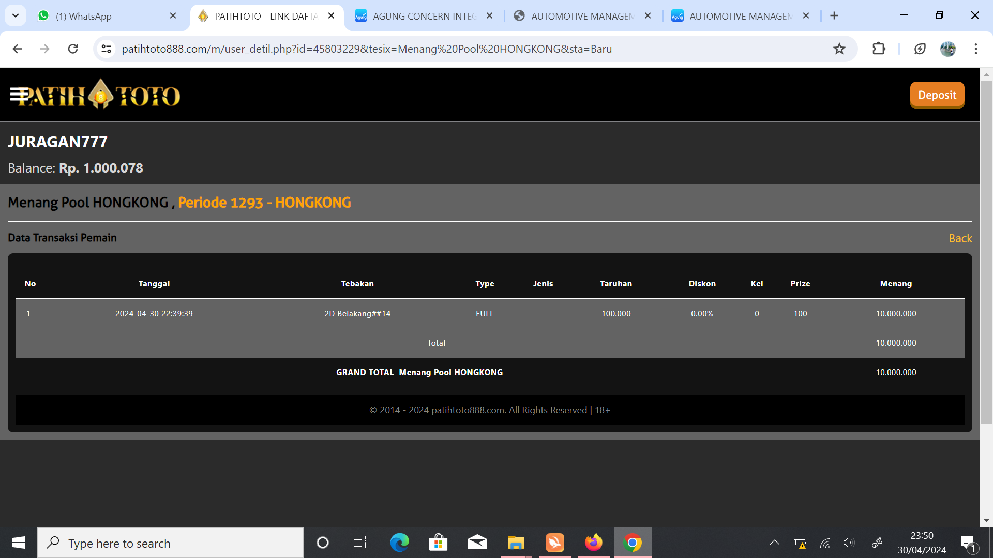Click the orange Deposit button
The width and height of the screenshot is (993, 558).
click(x=937, y=95)
